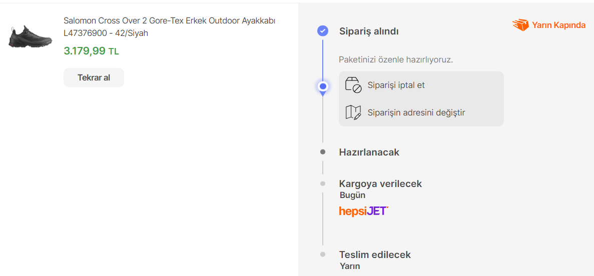
Task: Click the orange Yarın Kapıda package icon
Action: (x=520, y=25)
